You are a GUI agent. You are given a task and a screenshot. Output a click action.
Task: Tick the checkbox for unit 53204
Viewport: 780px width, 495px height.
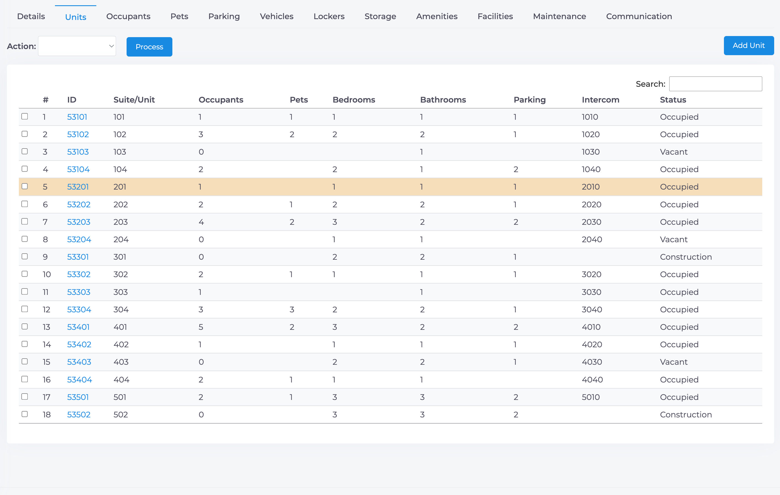click(25, 239)
